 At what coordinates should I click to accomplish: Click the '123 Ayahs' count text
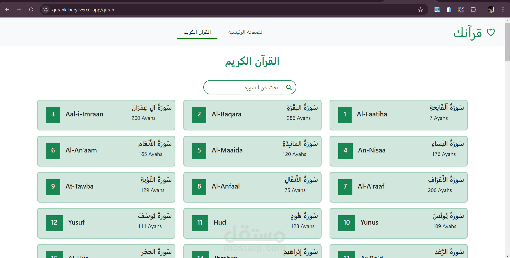tap(302, 226)
